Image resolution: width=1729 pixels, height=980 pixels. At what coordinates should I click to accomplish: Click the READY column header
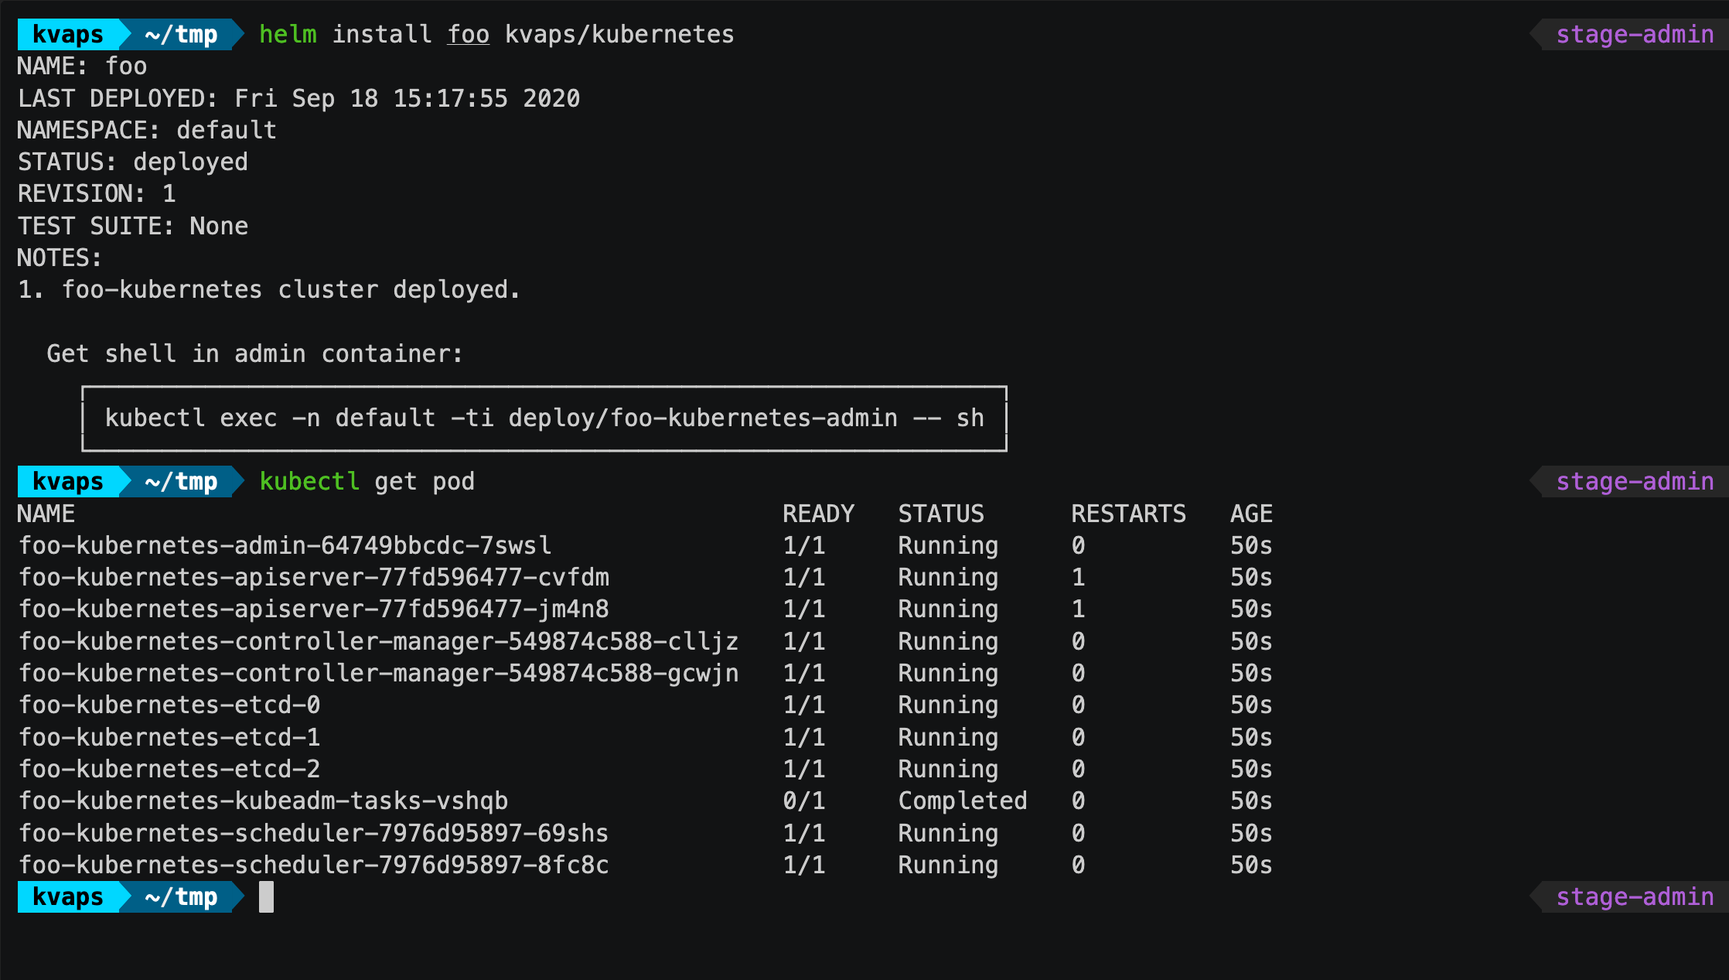818,514
